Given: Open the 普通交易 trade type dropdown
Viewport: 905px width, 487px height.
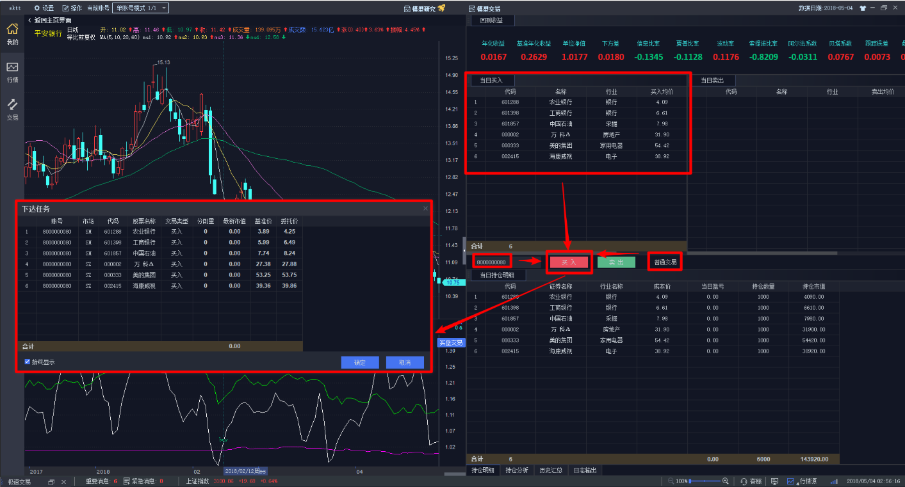Looking at the screenshot, I should tap(664, 262).
